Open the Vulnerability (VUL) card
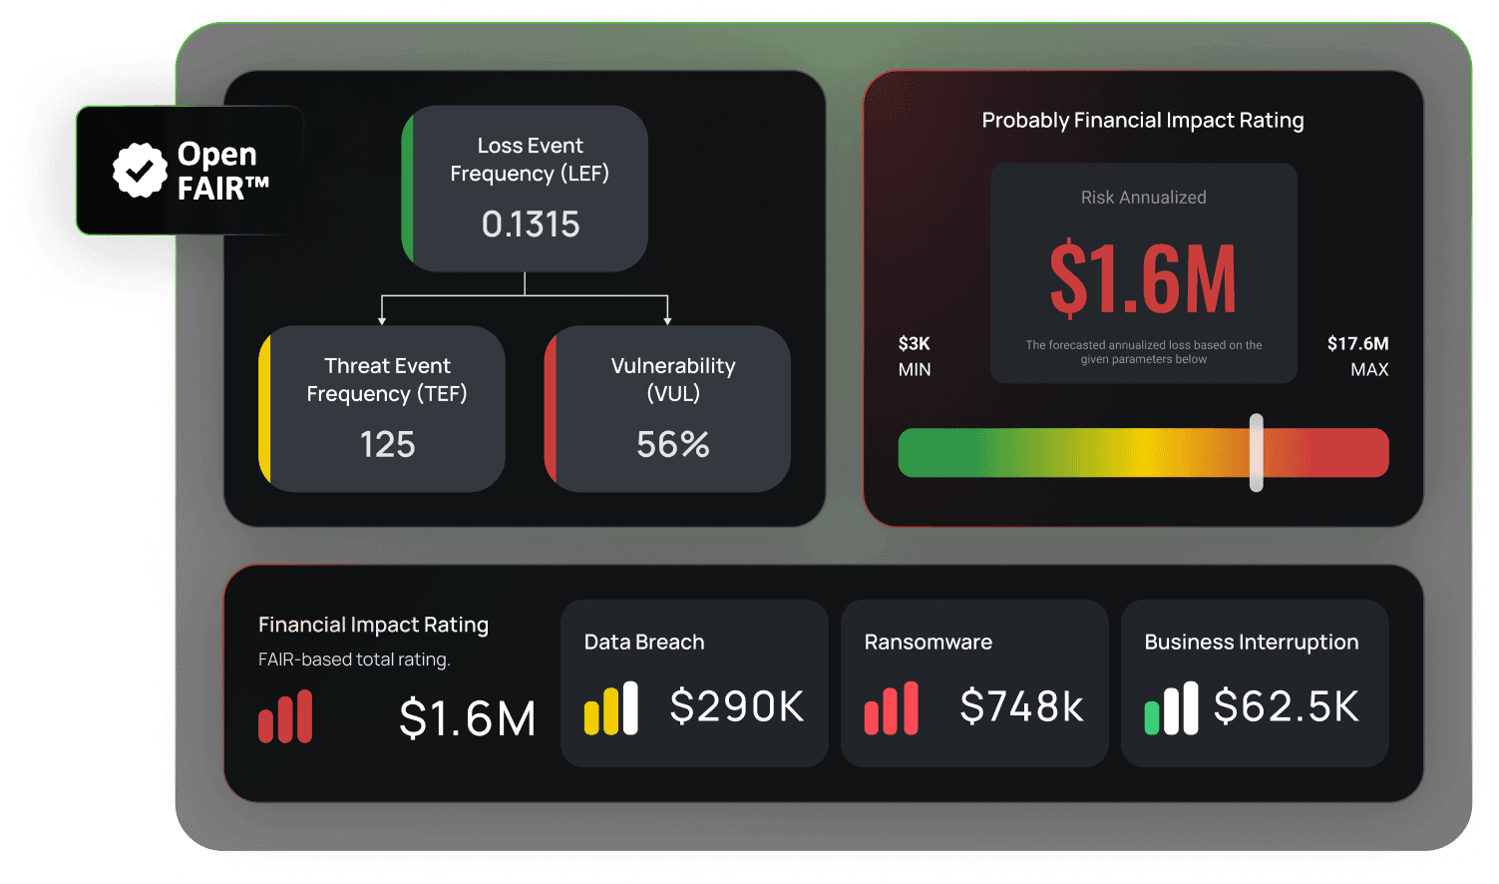 click(x=668, y=409)
